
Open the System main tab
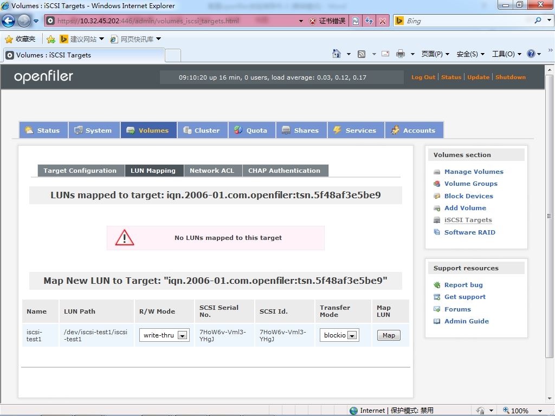click(94, 130)
